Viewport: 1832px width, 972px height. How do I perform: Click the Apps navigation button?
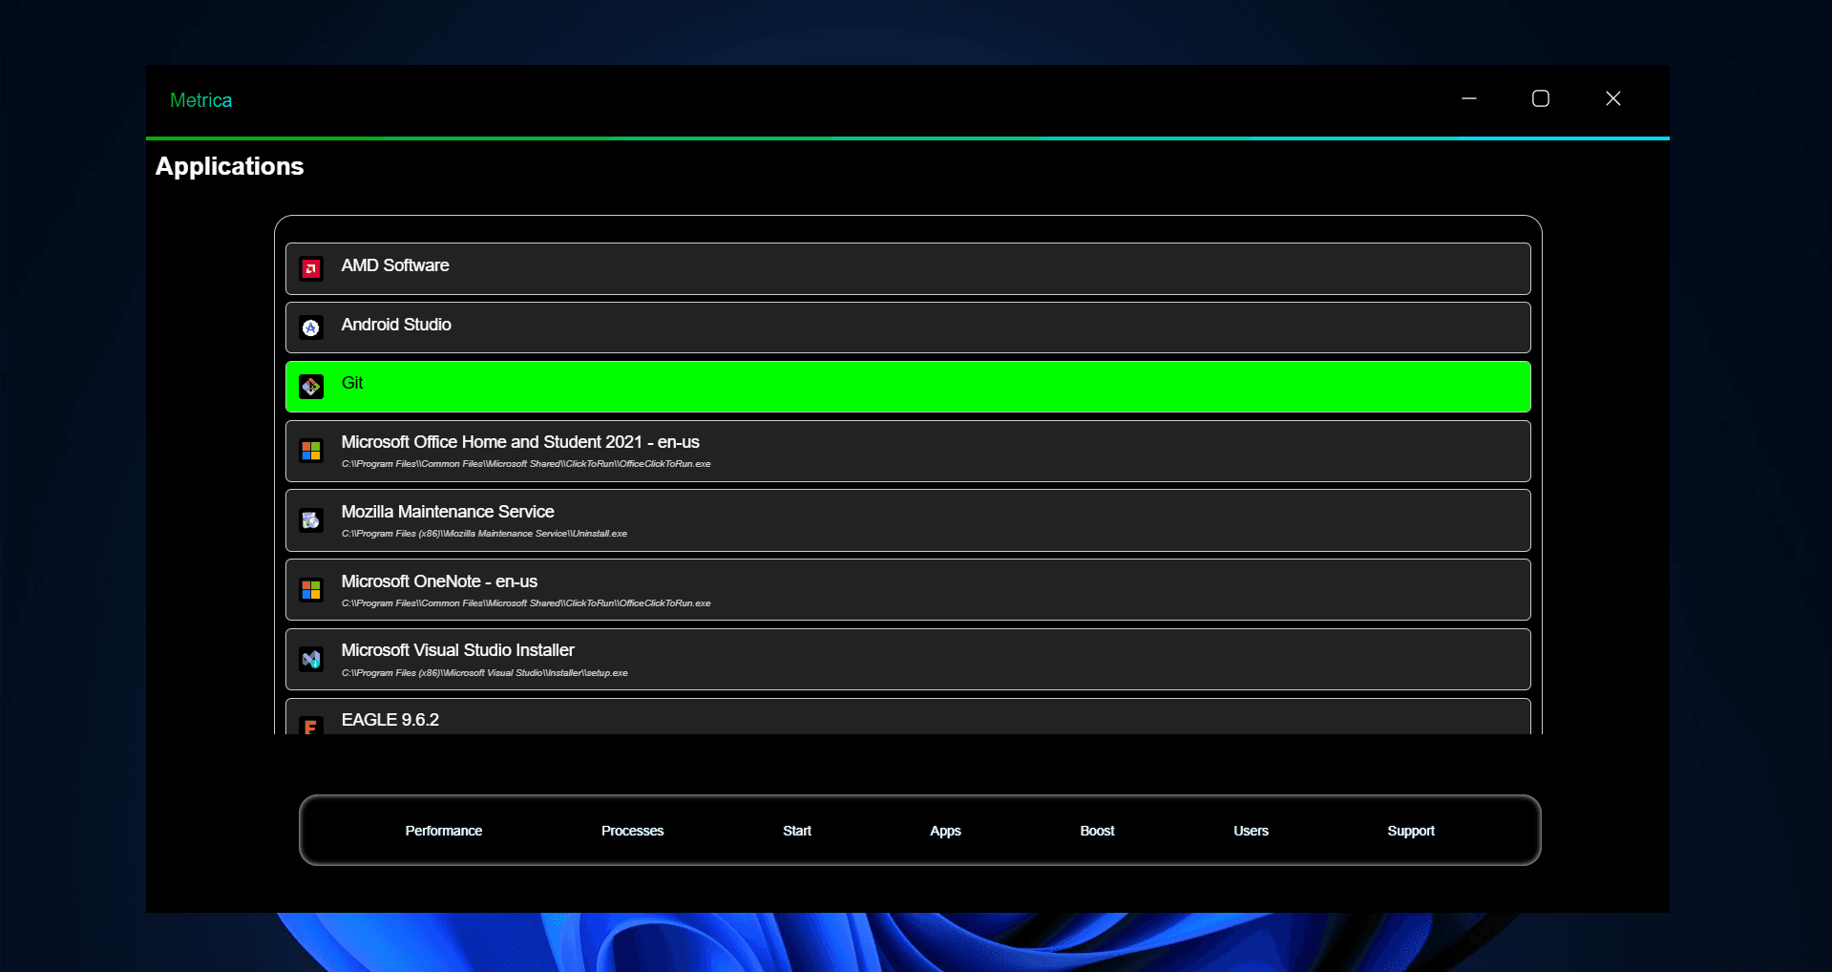(945, 831)
